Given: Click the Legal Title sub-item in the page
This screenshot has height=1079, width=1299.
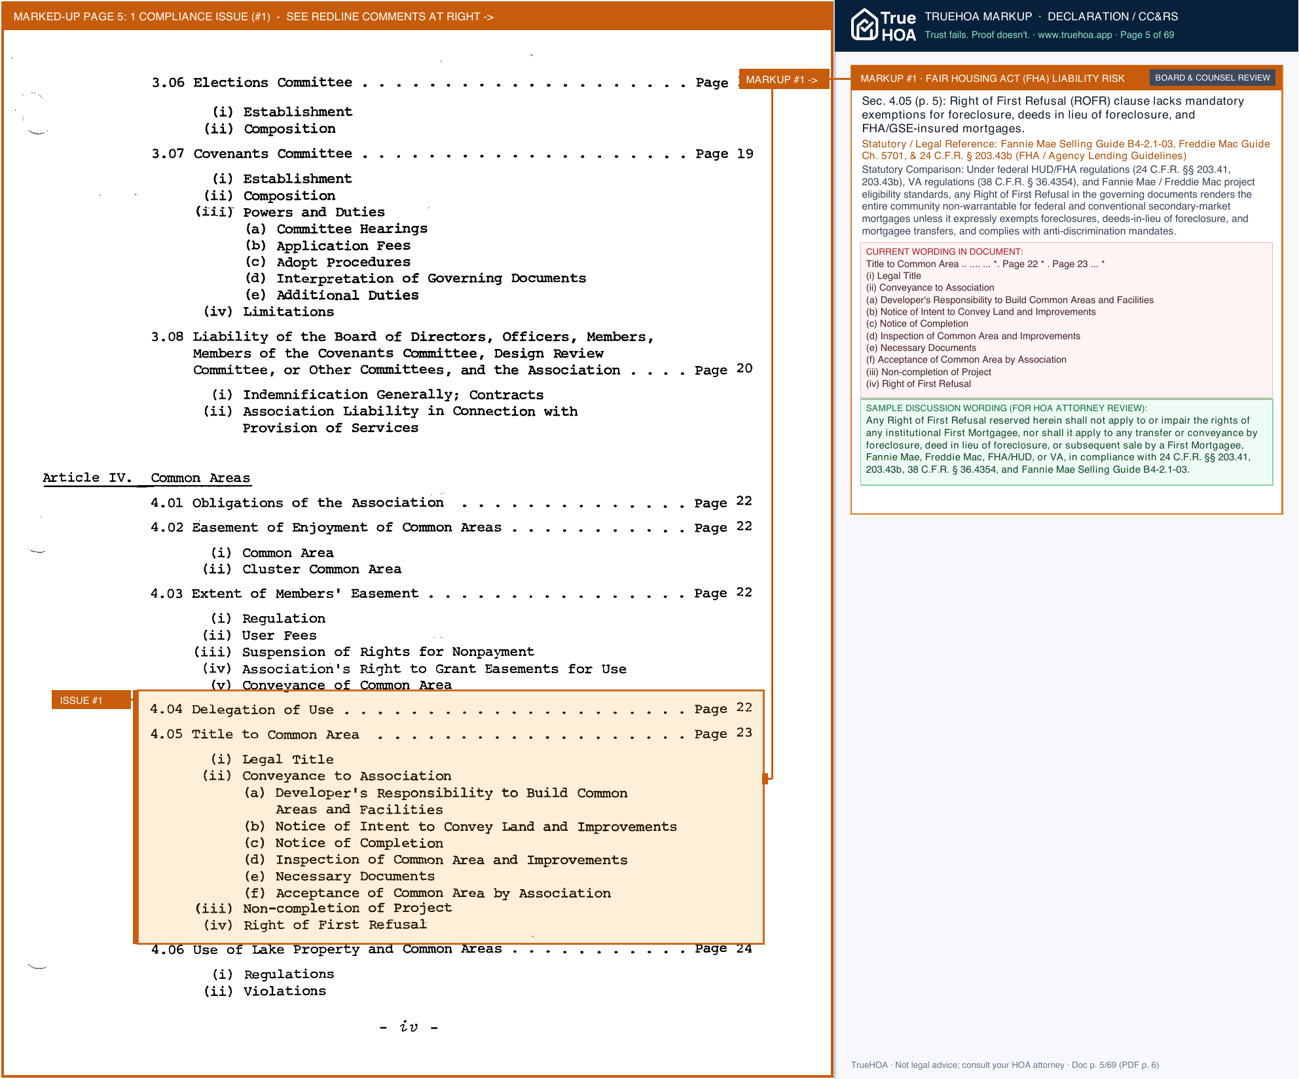Looking at the screenshot, I should point(272,759).
